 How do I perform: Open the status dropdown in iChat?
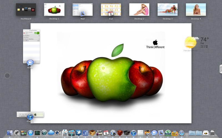pyautogui.click(x=27, y=34)
